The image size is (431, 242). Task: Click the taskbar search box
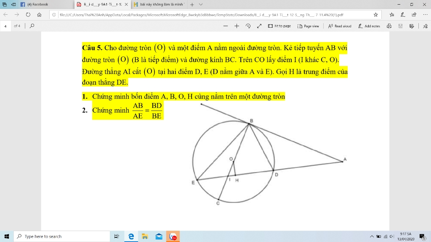click(x=61, y=236)
